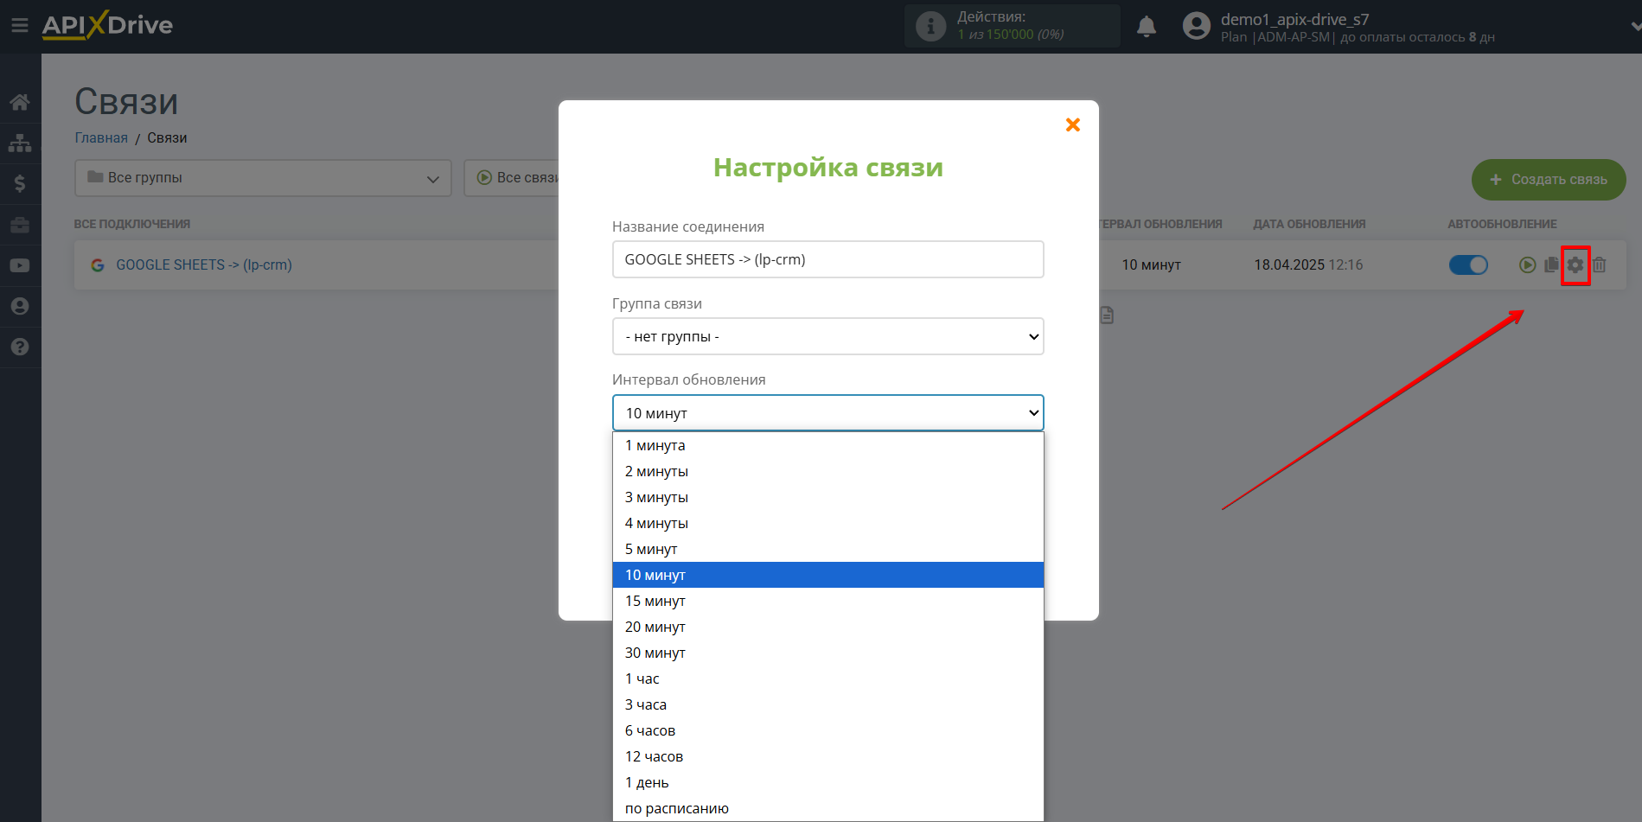Image resolution: width=1642 pixels, height=822 pixels.
Task: Open the user profile icon in sidebar
Action: click(x=20, y=306)
